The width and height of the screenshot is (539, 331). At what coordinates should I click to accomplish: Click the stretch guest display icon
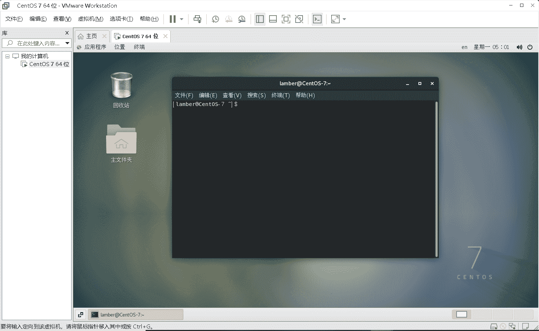(x=335, y=19)
